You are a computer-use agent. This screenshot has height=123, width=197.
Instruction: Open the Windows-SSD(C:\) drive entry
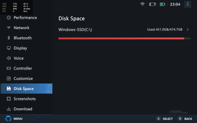[75, 29]
